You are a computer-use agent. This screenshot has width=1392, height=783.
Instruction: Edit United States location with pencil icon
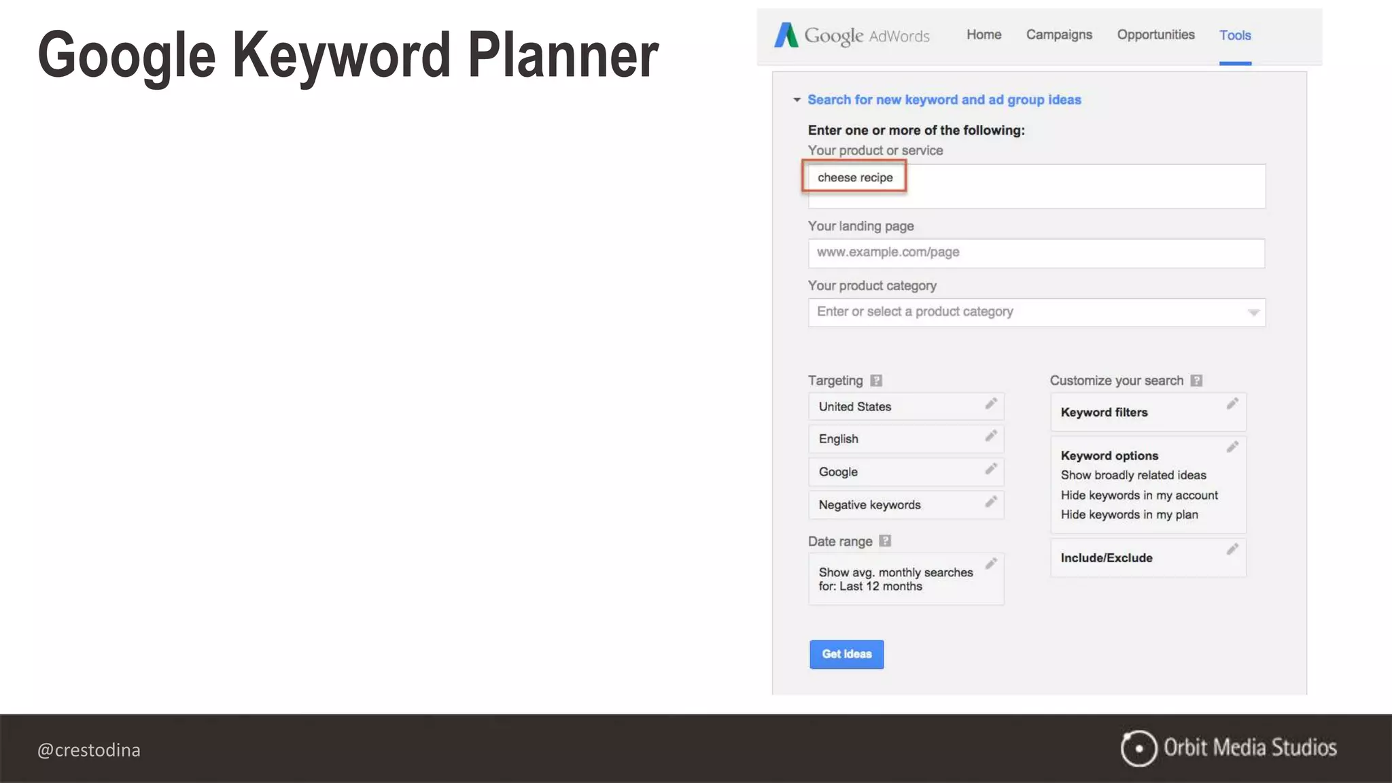pos(991,404)
